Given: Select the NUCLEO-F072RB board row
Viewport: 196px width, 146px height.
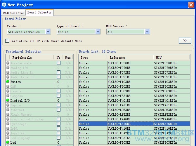Looking at the screenshot, I should (x=134, y=72).
